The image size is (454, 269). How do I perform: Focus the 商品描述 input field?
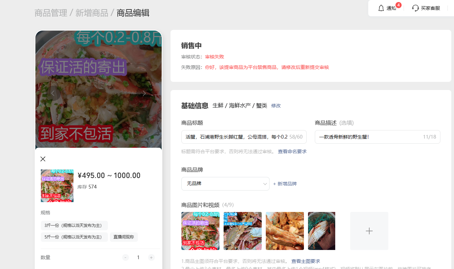point(377,137)
